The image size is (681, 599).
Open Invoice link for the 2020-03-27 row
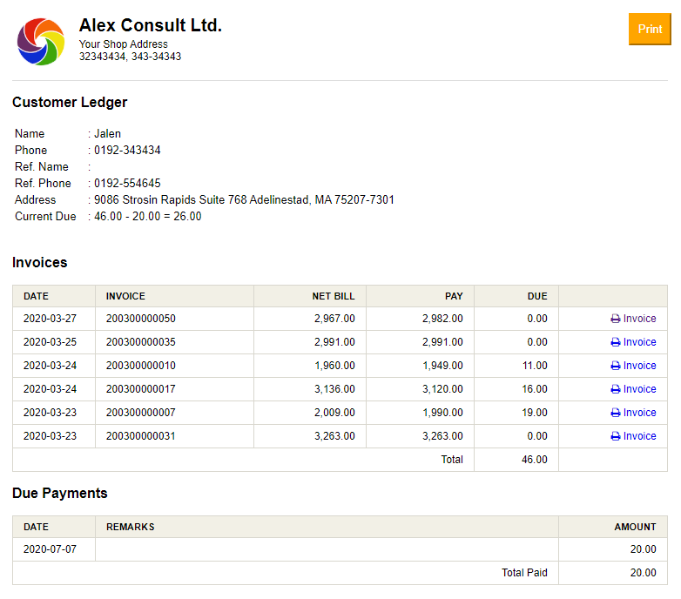pyautogui.click(x=639, y=319)
